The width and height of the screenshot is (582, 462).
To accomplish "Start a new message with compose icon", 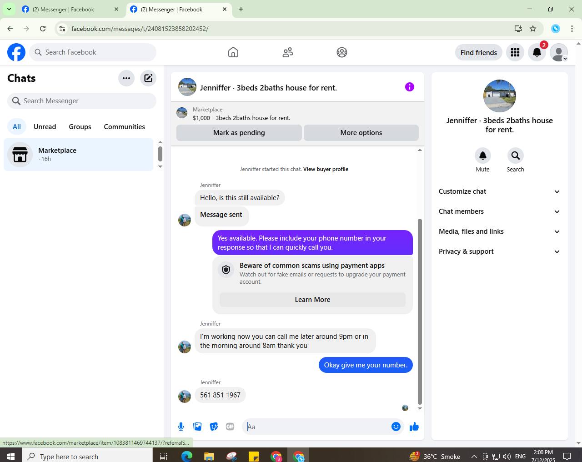I will click(x=148, y=78).
